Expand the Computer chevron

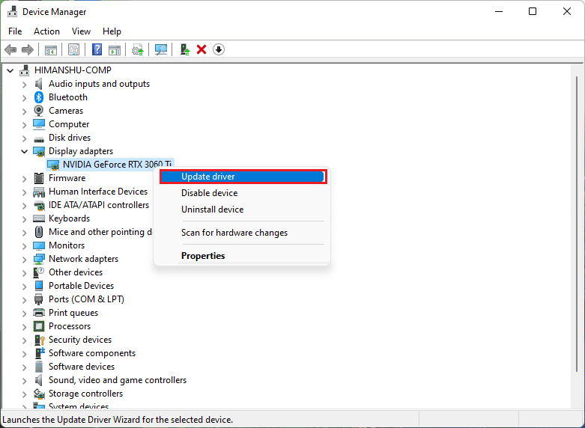coord(24,125)
